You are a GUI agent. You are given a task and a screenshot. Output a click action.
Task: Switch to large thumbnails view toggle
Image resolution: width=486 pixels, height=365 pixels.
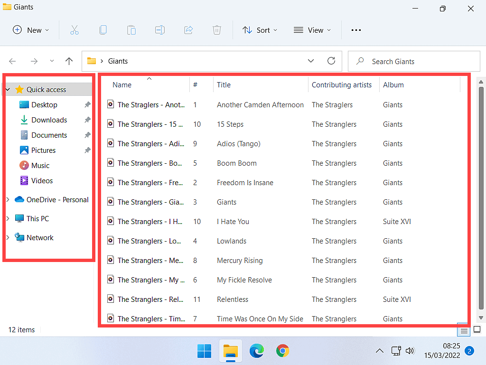click(477, 329)
